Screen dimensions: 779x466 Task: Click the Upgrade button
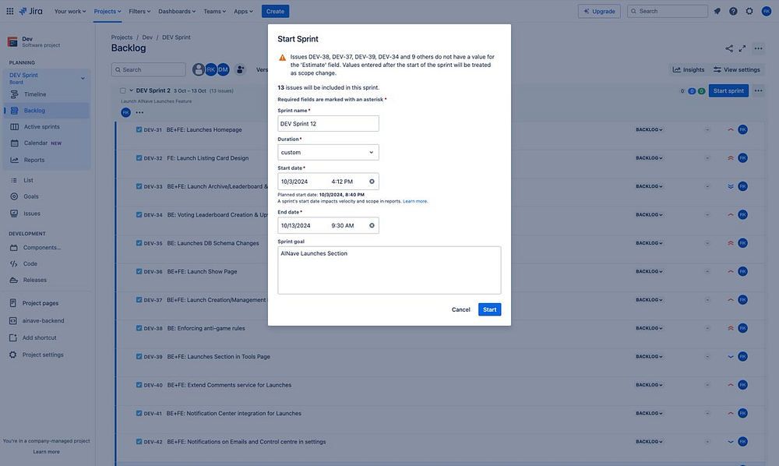pyautogui.click(x=599, y=11)
